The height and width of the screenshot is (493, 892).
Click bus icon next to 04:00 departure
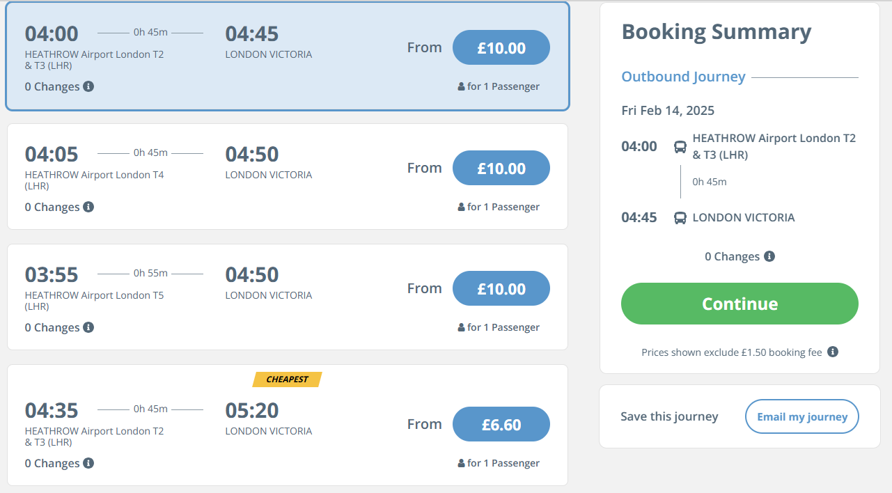tap(680, 147)
